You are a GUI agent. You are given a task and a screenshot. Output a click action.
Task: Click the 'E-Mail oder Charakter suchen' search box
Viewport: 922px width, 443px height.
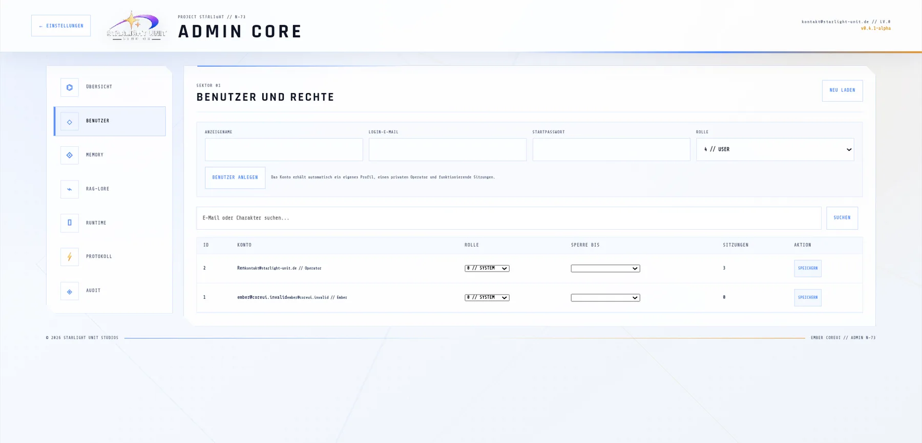coord(509,218)
